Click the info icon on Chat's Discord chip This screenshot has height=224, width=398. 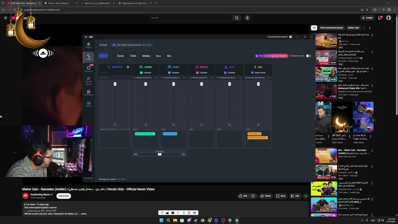[175, 134]
